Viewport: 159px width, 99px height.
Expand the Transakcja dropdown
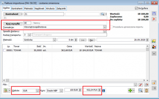pyautogui.click(x=105, y=27)
